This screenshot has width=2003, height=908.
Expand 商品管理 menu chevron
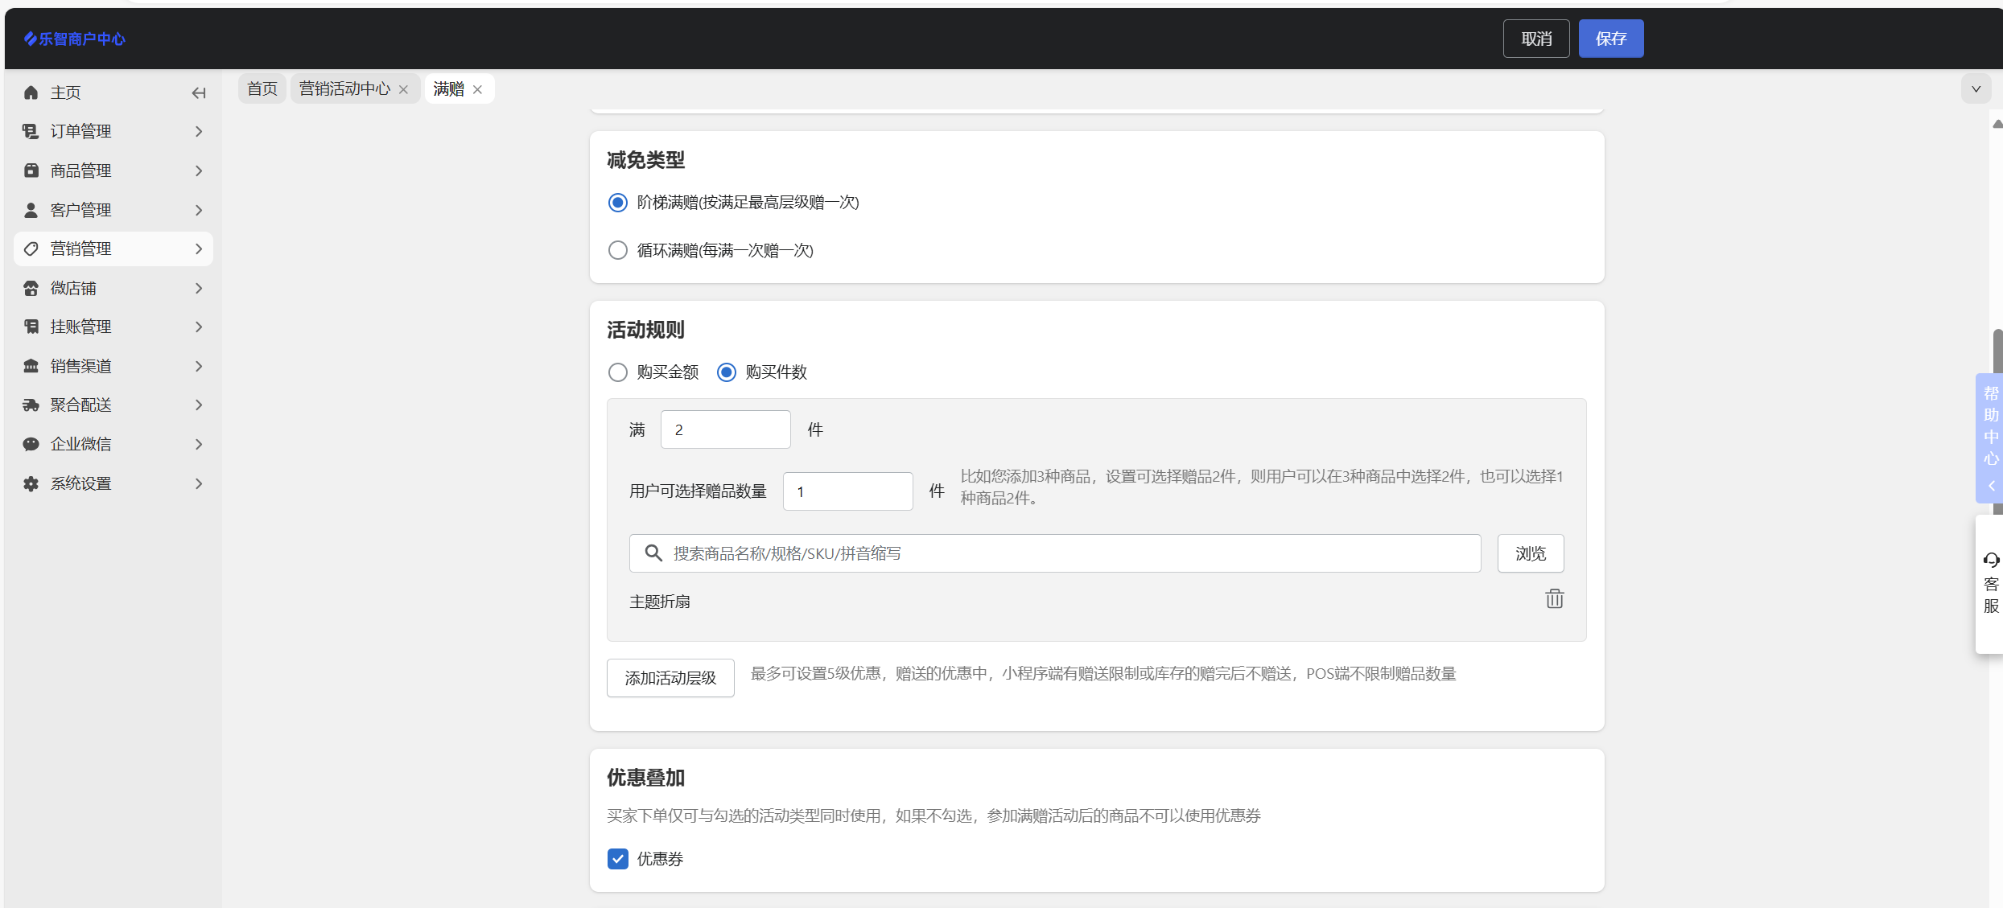pyautogui.click(x=198, y=171)
